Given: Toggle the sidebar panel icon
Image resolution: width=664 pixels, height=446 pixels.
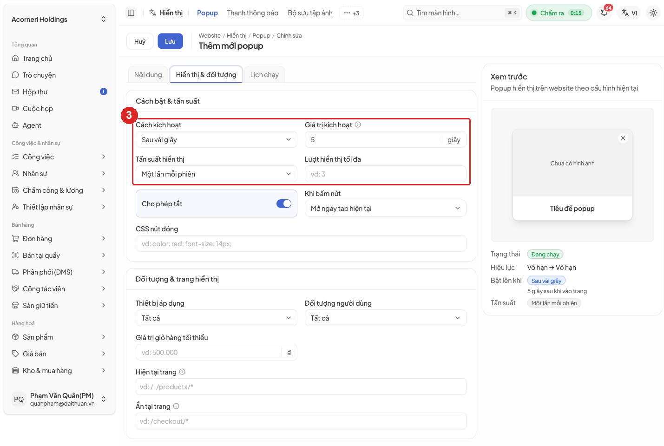Looking at the screenshot, I should pos(131,13).
